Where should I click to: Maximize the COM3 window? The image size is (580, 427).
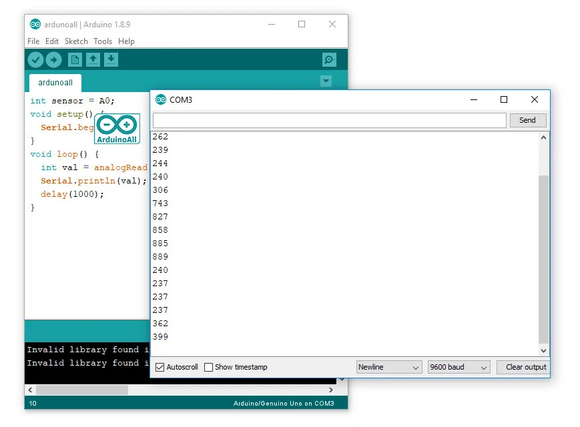[x=504, y=99]
